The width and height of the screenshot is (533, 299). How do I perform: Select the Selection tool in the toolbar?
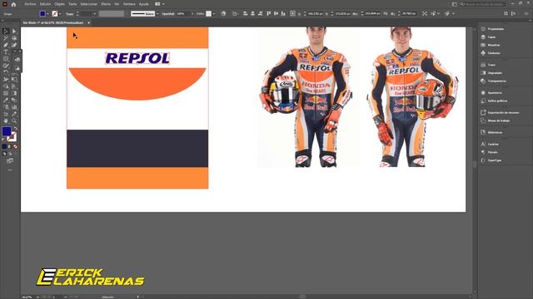pos(6,32)
